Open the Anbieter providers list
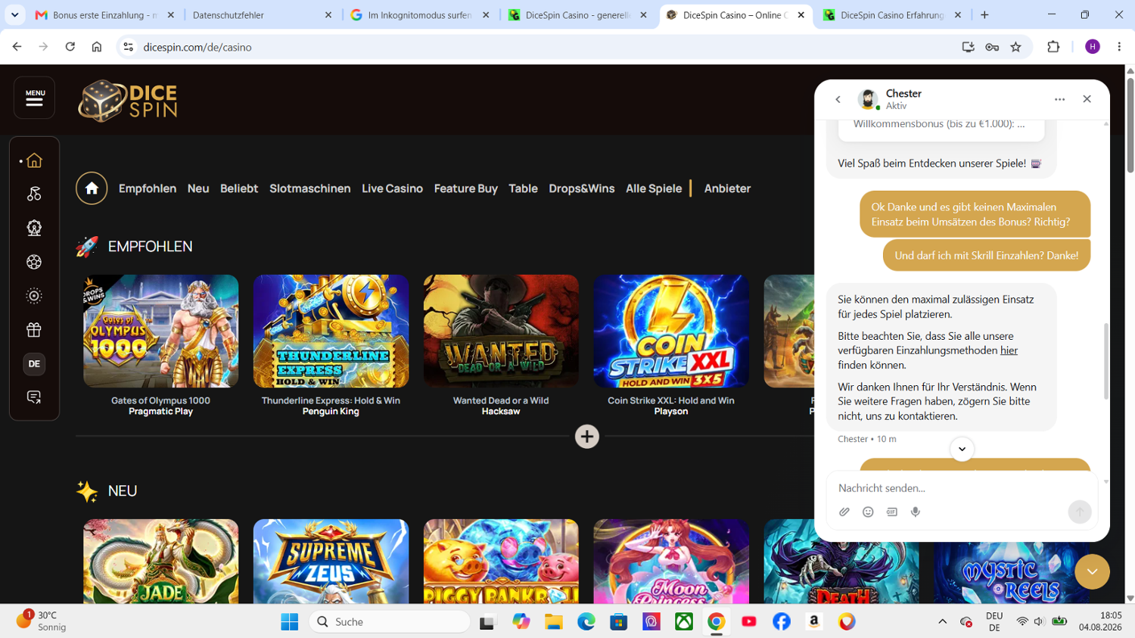The height and width of the screenshot is (638, 1135). pyautogui.click(x=727, y=188)
